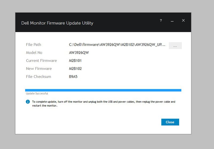
Task: Click the blue Close button
Action: click(170, 122)
